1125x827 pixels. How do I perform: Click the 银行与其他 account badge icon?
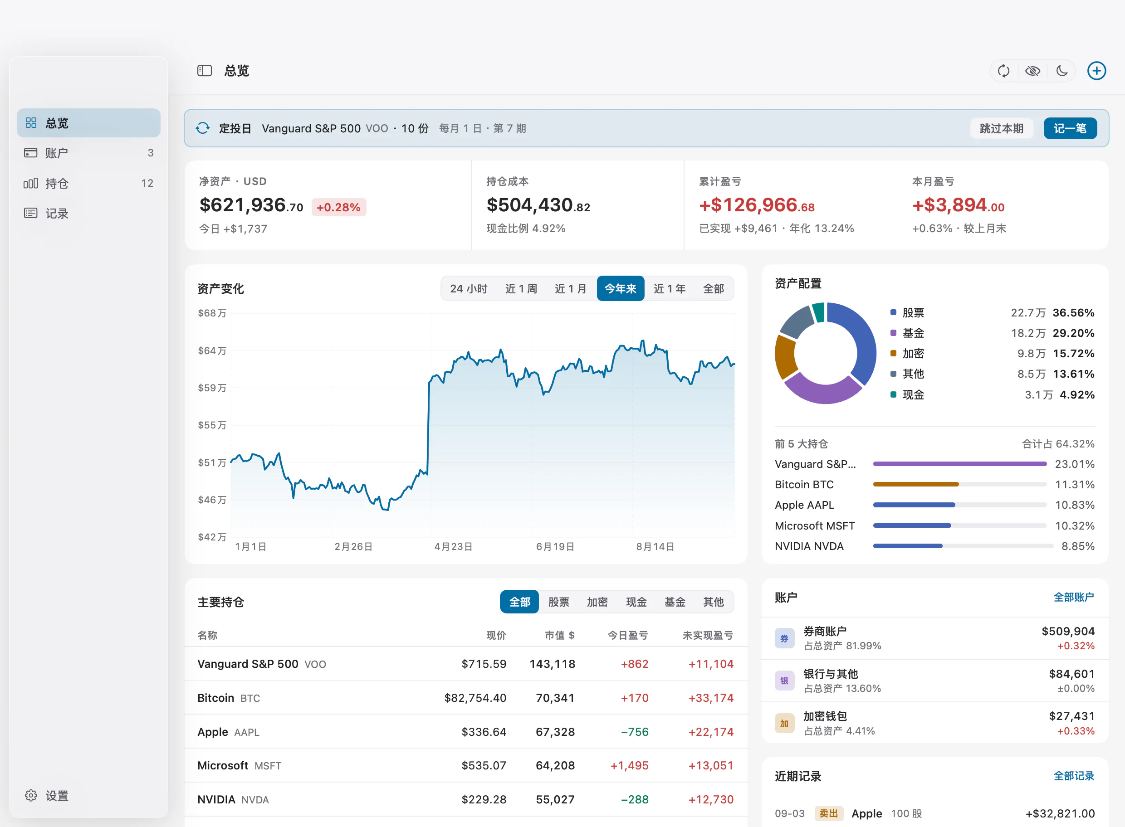tap(784, 681)
